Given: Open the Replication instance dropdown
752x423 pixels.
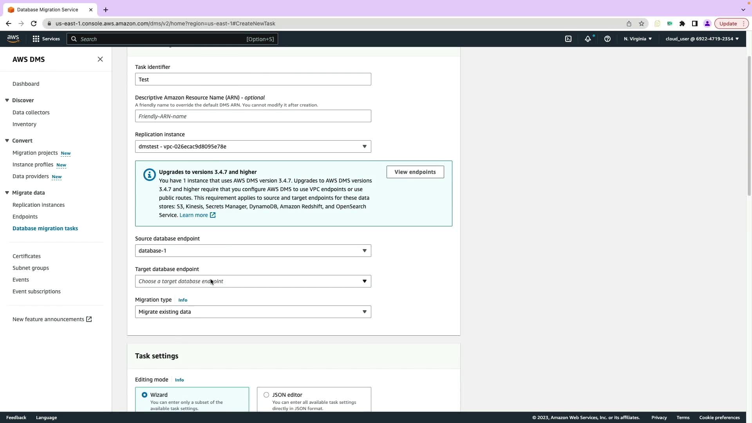Looking at the screenshot, I should (x=253, y=146).
